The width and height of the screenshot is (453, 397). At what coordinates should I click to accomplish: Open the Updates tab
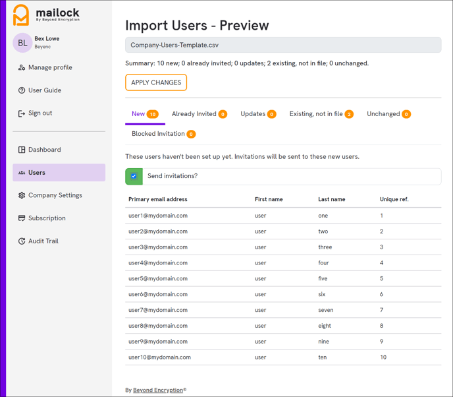pos(258,114)
